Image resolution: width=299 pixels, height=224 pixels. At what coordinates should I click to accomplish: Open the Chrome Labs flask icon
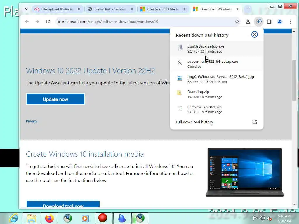(x=248, y=22)
